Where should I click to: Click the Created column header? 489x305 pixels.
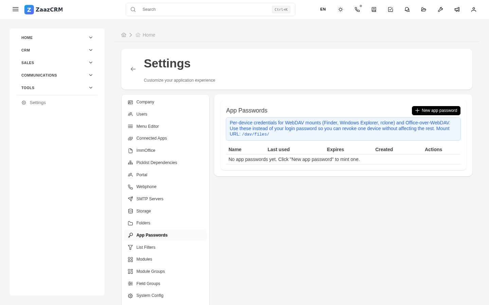click(x=384, y=149)
